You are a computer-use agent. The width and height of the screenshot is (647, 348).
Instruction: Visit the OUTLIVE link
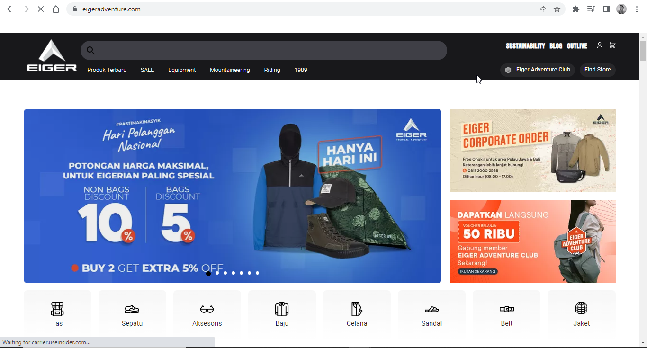[577, 46]
